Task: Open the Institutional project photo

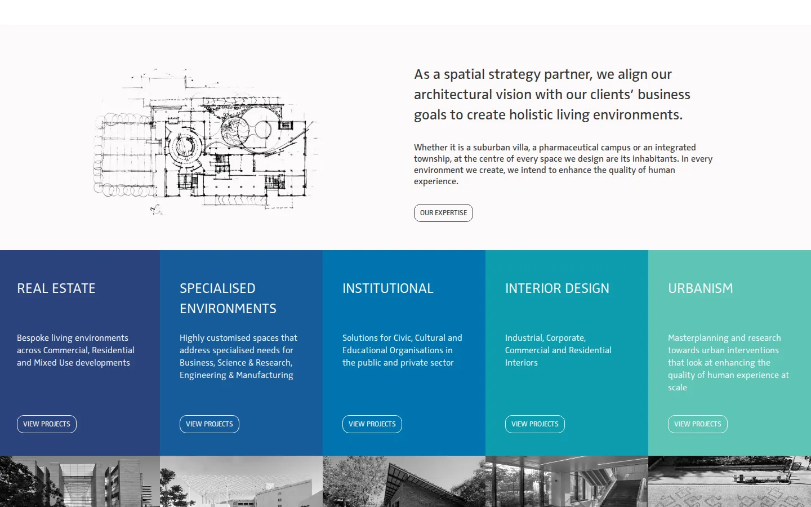Action: 404,481
